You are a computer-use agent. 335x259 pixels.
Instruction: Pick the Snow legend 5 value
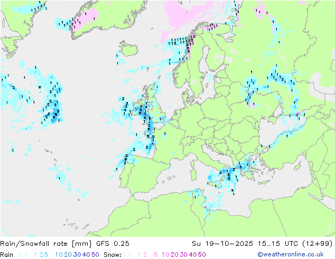[x=156, y=255]
